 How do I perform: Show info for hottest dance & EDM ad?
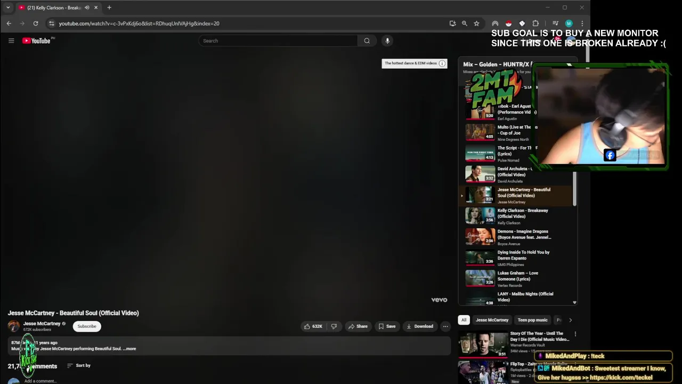pos(442,63)
